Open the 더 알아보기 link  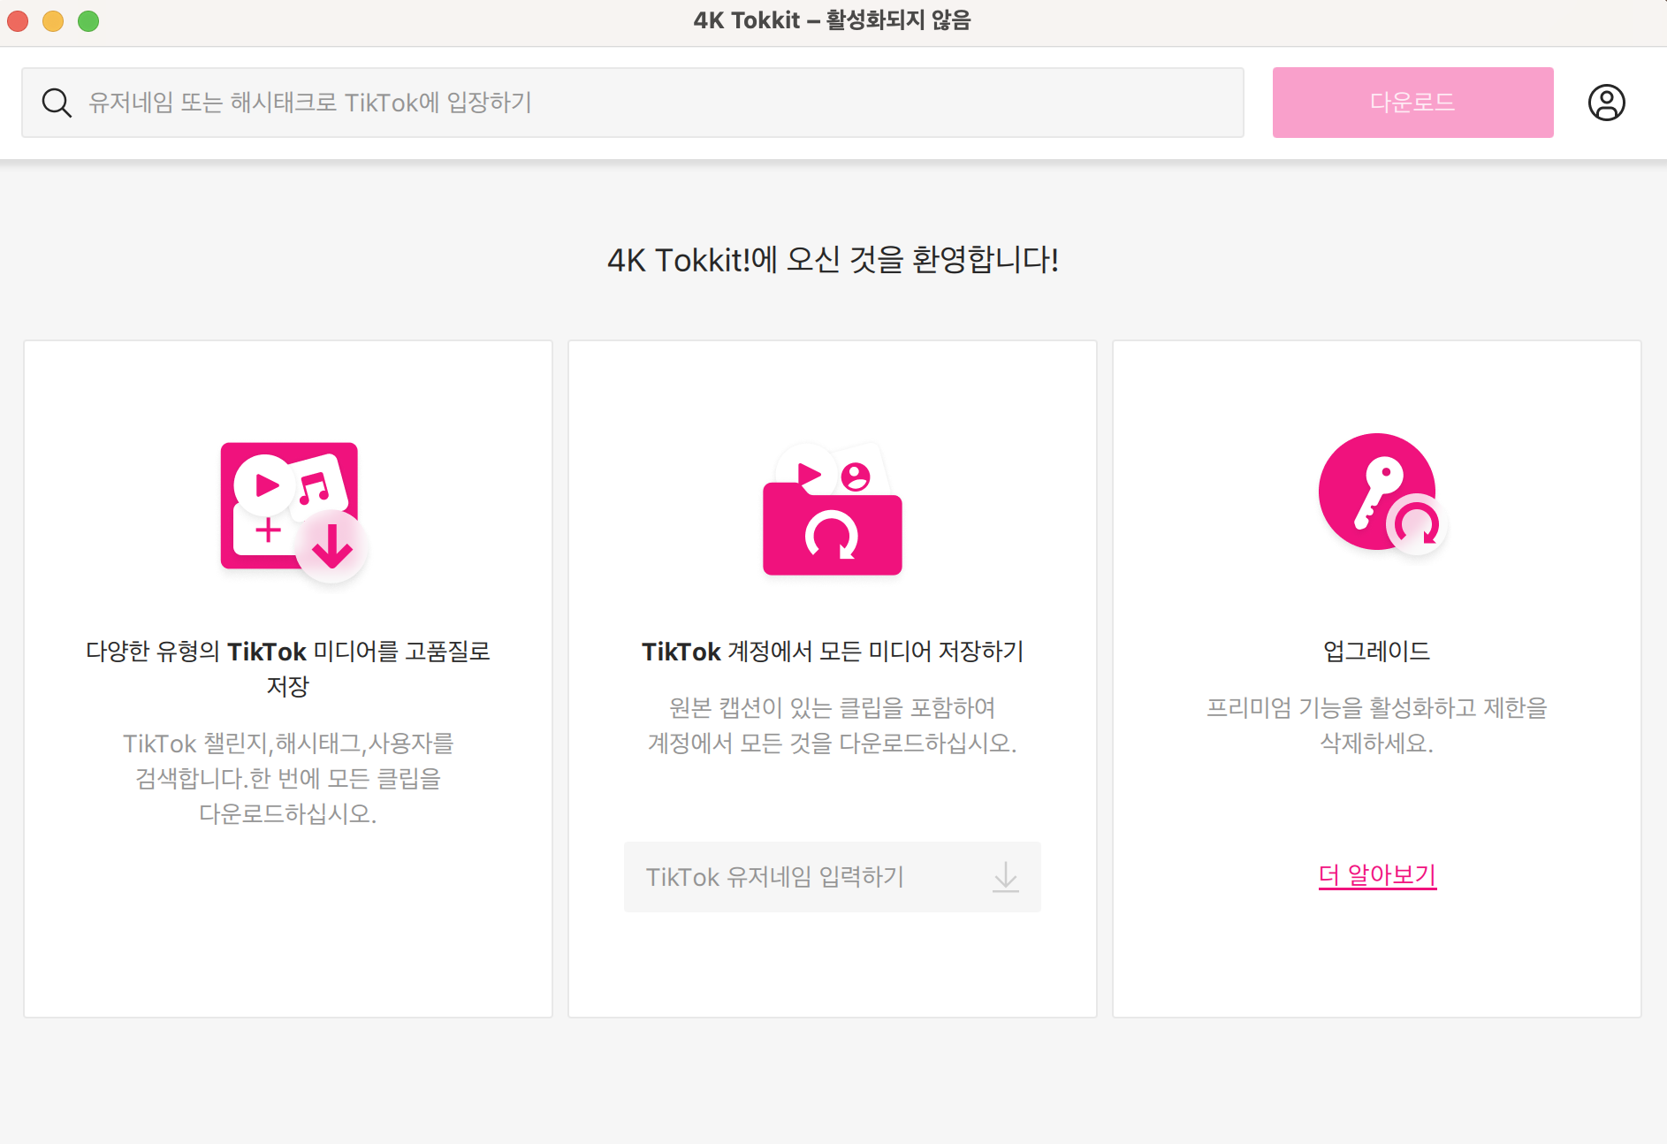pyautogui.click(x=1377, y=875)
